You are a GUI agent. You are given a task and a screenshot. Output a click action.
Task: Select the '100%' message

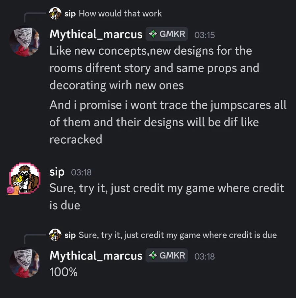click(63, 272)
